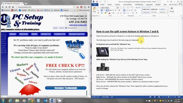Toggle Strikethrough formatting in Word

coord(111,10)
